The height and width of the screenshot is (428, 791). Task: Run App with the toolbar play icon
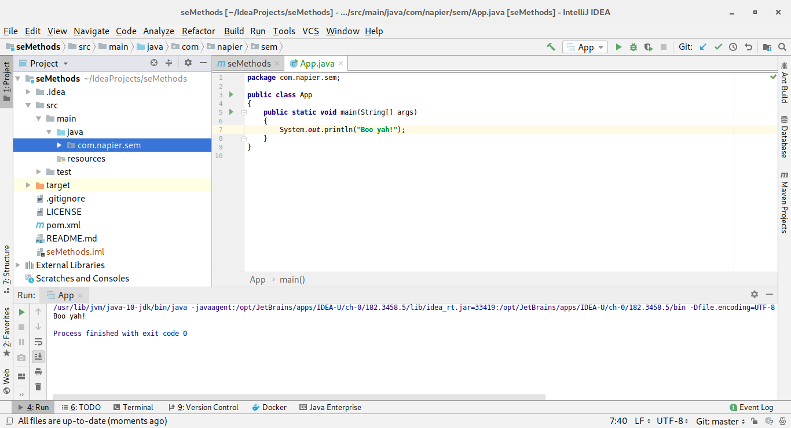click(x=618, y=47)
